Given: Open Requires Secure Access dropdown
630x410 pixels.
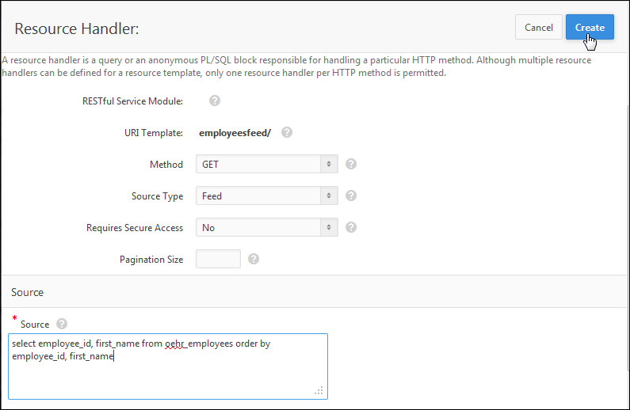Looking at the screenshot, I should (x=266, y=227).
